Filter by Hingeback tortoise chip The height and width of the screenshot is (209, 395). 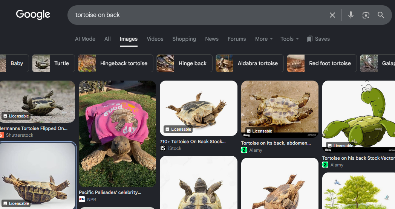pyautogui.click(x=116, y=63)
